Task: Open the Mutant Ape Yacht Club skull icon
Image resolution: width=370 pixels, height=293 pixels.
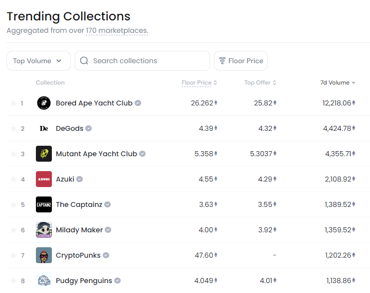Action: coord(44,154)
